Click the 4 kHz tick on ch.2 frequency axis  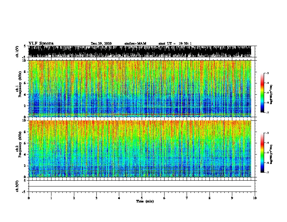pos(25,155)
